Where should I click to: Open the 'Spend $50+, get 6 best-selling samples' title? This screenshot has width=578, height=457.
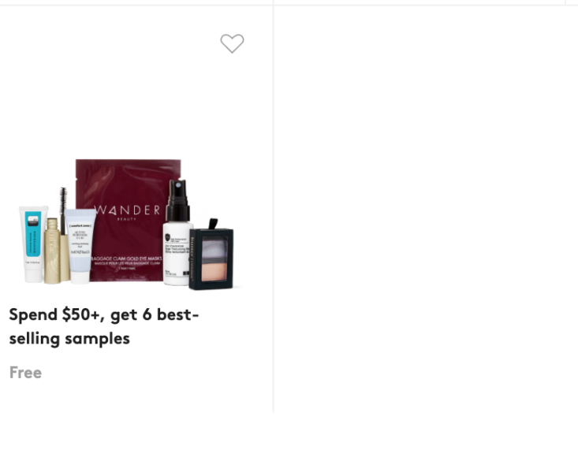(104, 327)
